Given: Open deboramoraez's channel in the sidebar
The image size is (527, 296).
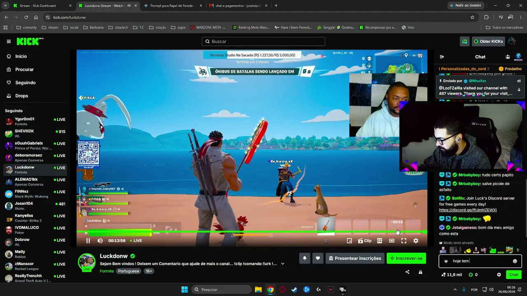Looking at the screenshot, I should pos(35,158).
